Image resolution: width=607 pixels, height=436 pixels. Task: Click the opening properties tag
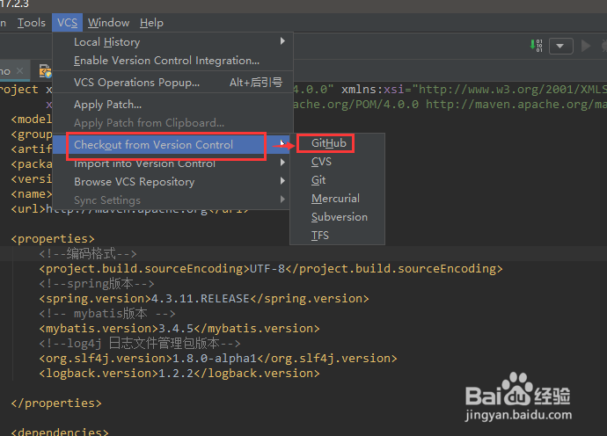[53, 239]
